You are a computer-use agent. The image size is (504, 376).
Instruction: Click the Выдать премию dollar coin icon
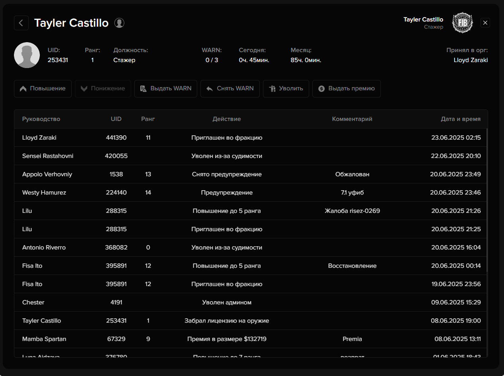tap(322, 89)
